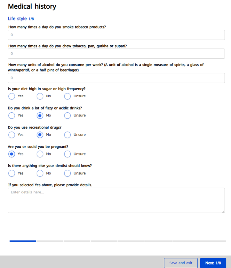Click the smoke tobacco times per day field

coord(116,35)
